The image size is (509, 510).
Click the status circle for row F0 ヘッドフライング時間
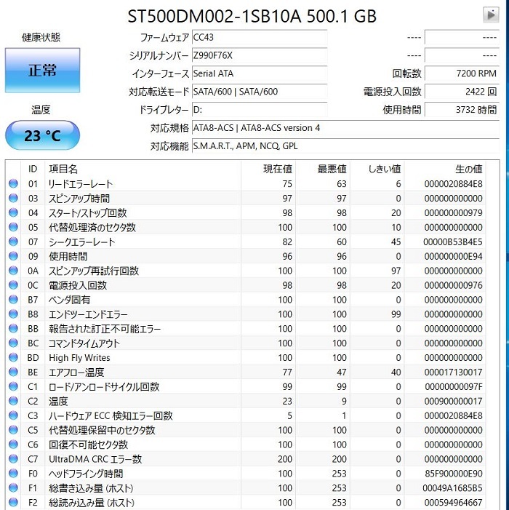13,474
